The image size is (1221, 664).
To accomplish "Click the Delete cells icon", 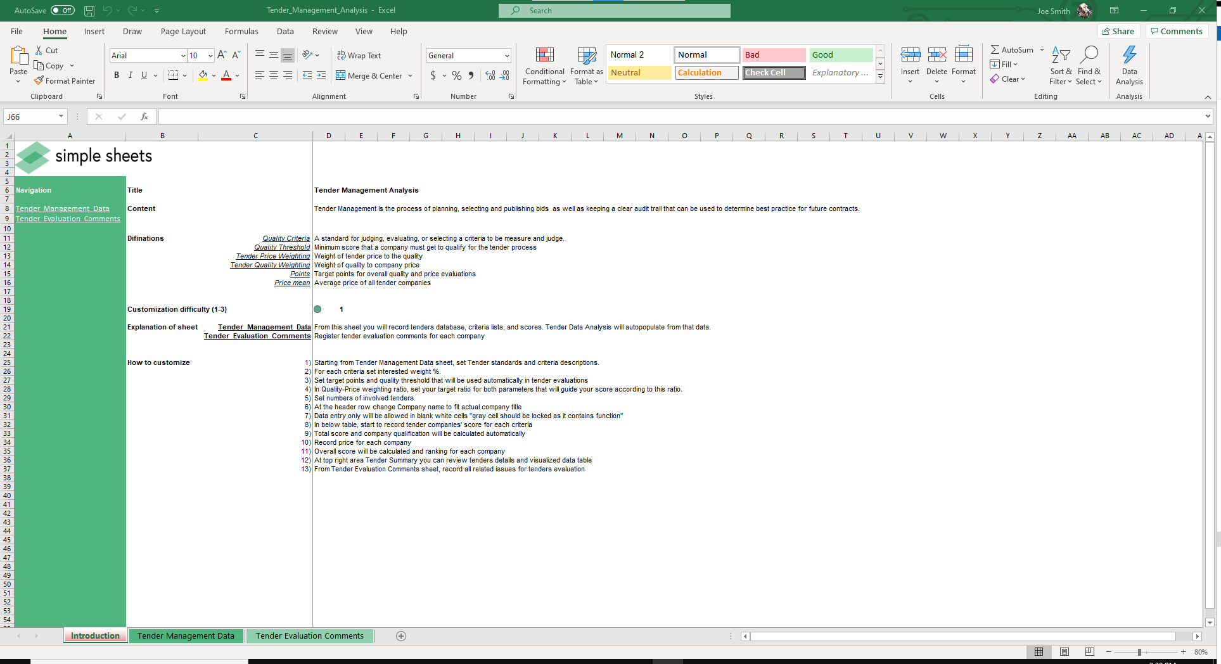I will [937, 55].
